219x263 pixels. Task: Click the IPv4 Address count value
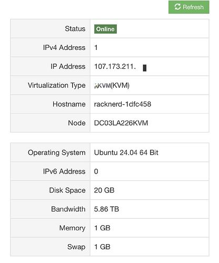pyautogui.click(x=96, y=48)
